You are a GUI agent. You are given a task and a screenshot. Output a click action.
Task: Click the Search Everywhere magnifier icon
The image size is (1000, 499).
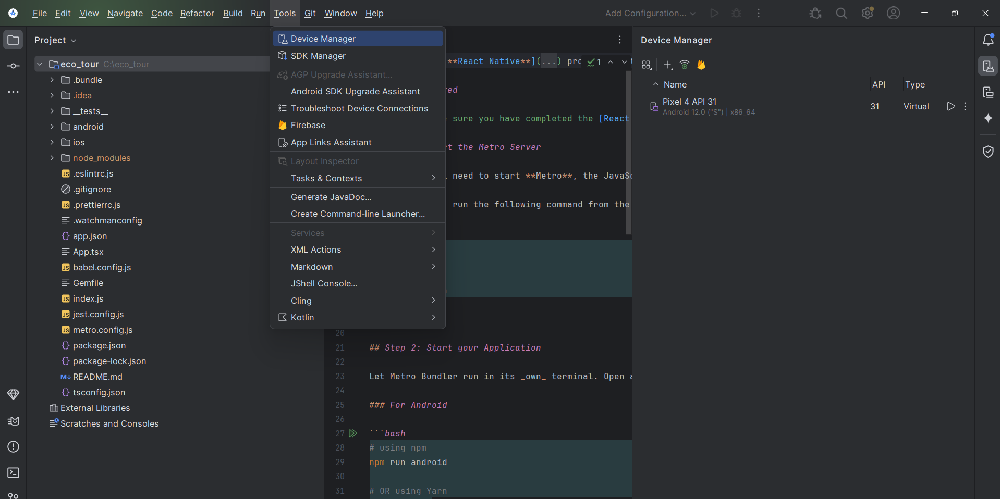click(842, 13)
